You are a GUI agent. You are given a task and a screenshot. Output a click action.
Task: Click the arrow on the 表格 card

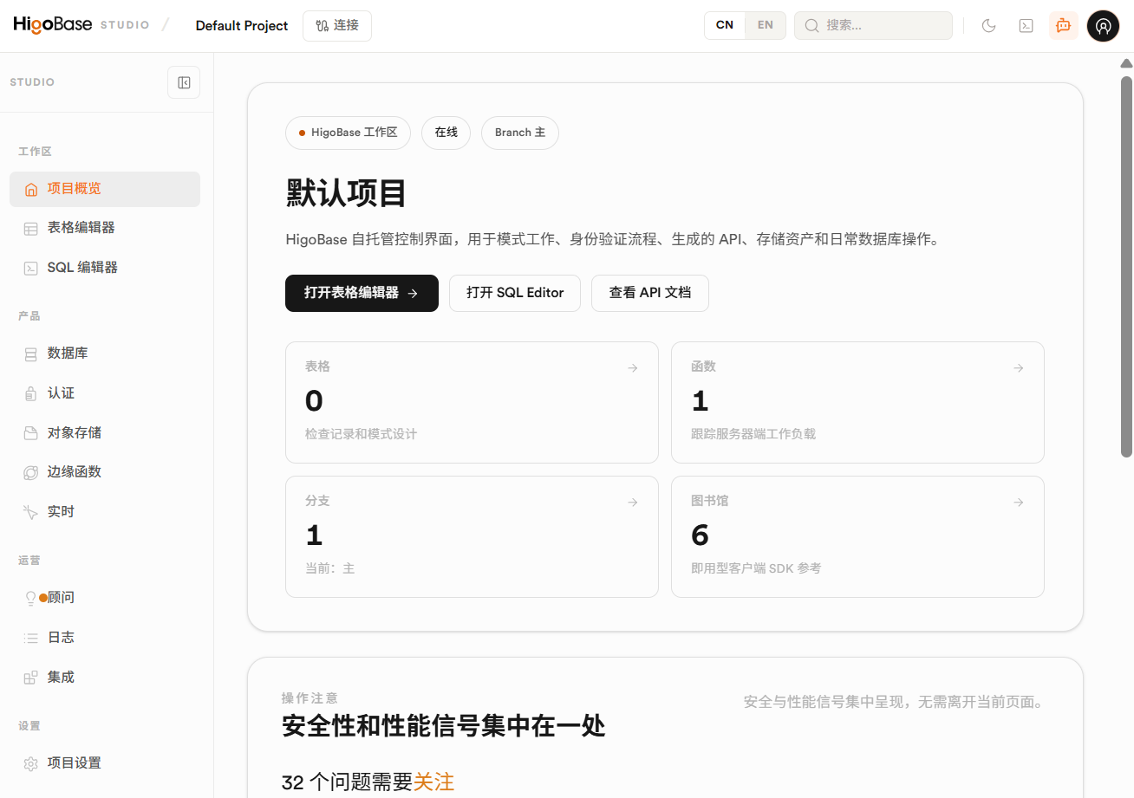633,367
